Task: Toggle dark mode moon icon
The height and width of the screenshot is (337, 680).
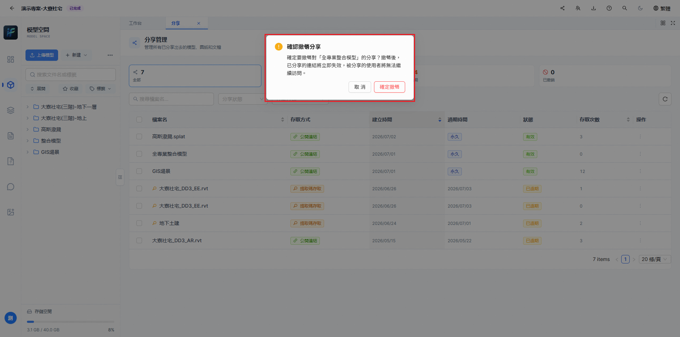Action: coord(640,8)
